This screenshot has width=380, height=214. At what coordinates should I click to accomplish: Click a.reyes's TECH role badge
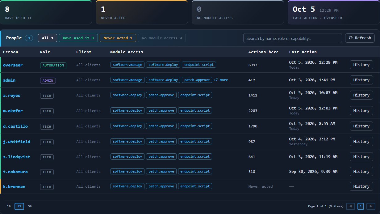click(x=47, y=96)
